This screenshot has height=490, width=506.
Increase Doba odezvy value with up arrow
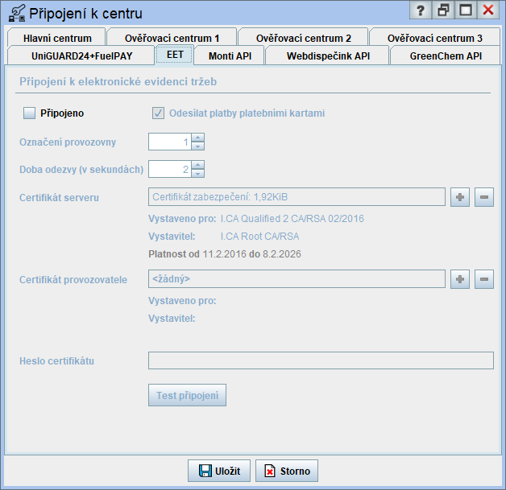[198, 165]
